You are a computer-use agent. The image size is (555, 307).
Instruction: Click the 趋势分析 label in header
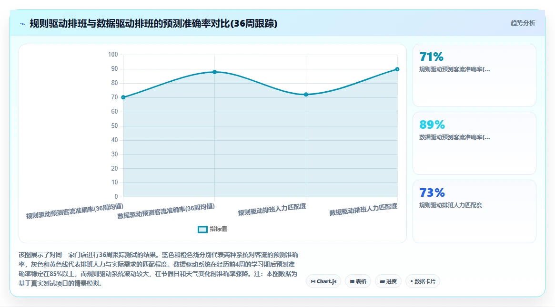point(523,23)
